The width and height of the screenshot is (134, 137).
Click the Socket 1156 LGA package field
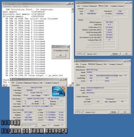(x=37, y=93)
